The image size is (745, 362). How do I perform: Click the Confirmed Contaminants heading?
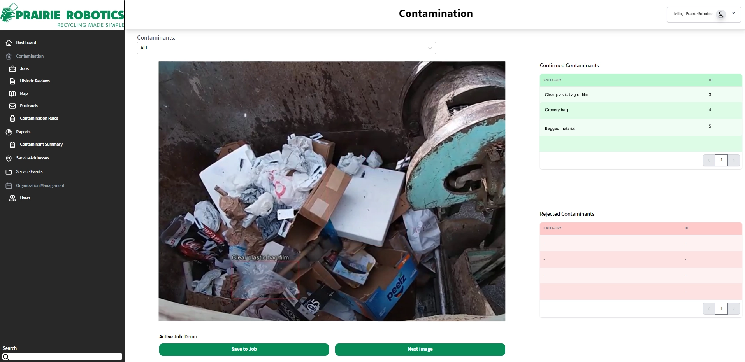tap(569, 65)
